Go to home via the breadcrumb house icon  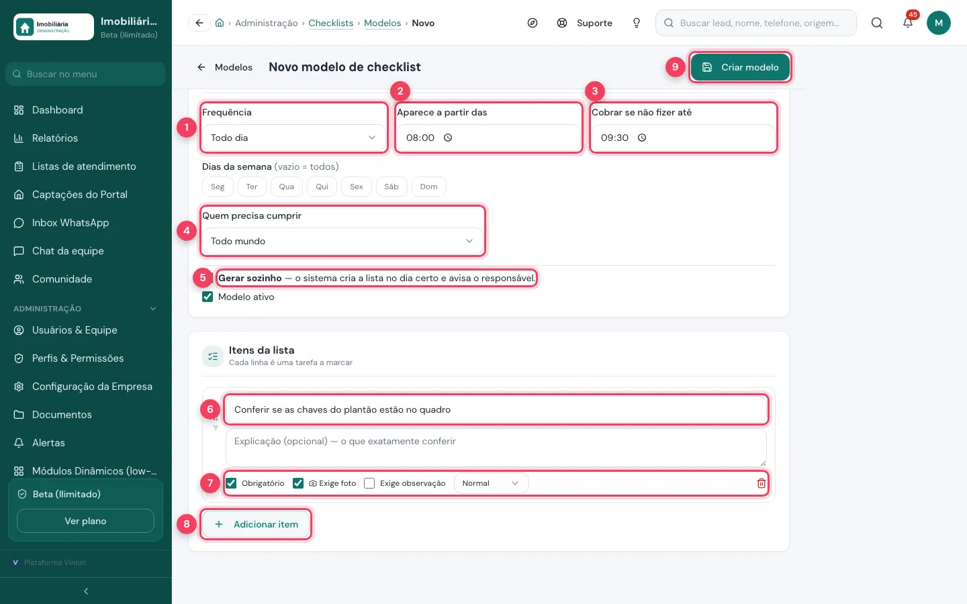[220, 23]
